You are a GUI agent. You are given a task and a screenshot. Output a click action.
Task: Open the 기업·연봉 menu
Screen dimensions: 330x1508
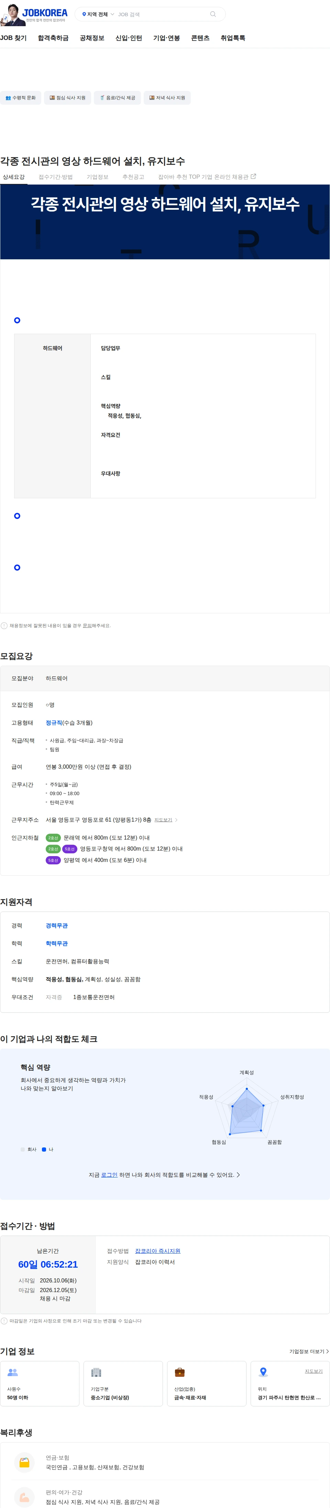(x=166, y=38)
